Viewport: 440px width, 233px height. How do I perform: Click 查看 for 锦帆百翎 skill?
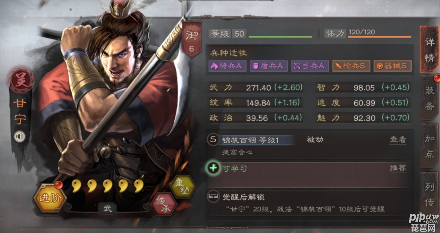click(398, 140)
